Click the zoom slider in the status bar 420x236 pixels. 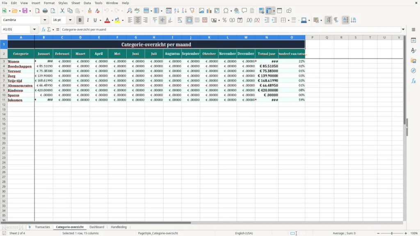[x=392, y=233]
